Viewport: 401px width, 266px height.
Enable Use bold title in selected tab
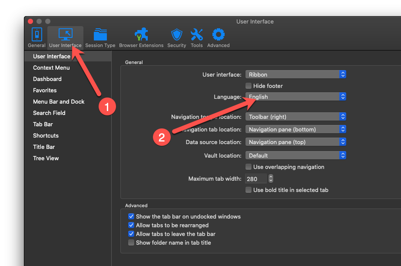[249, 190]
